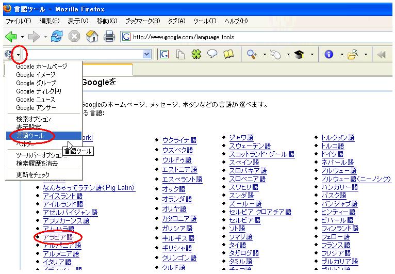
Task: Open the 表示(V) menu
Action: tap(78, 21)
